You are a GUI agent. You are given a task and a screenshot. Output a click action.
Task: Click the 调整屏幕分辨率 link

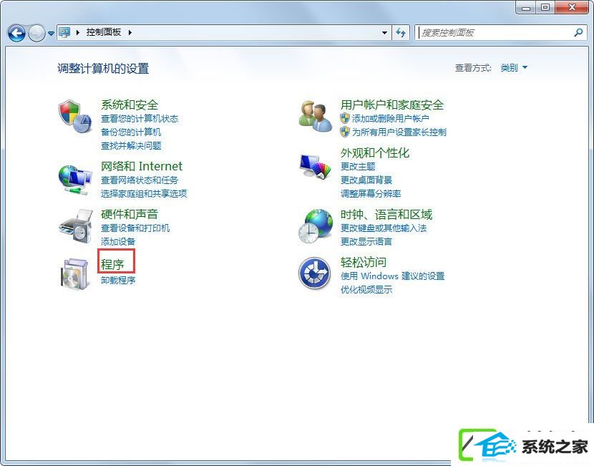[x=371, y=193]
